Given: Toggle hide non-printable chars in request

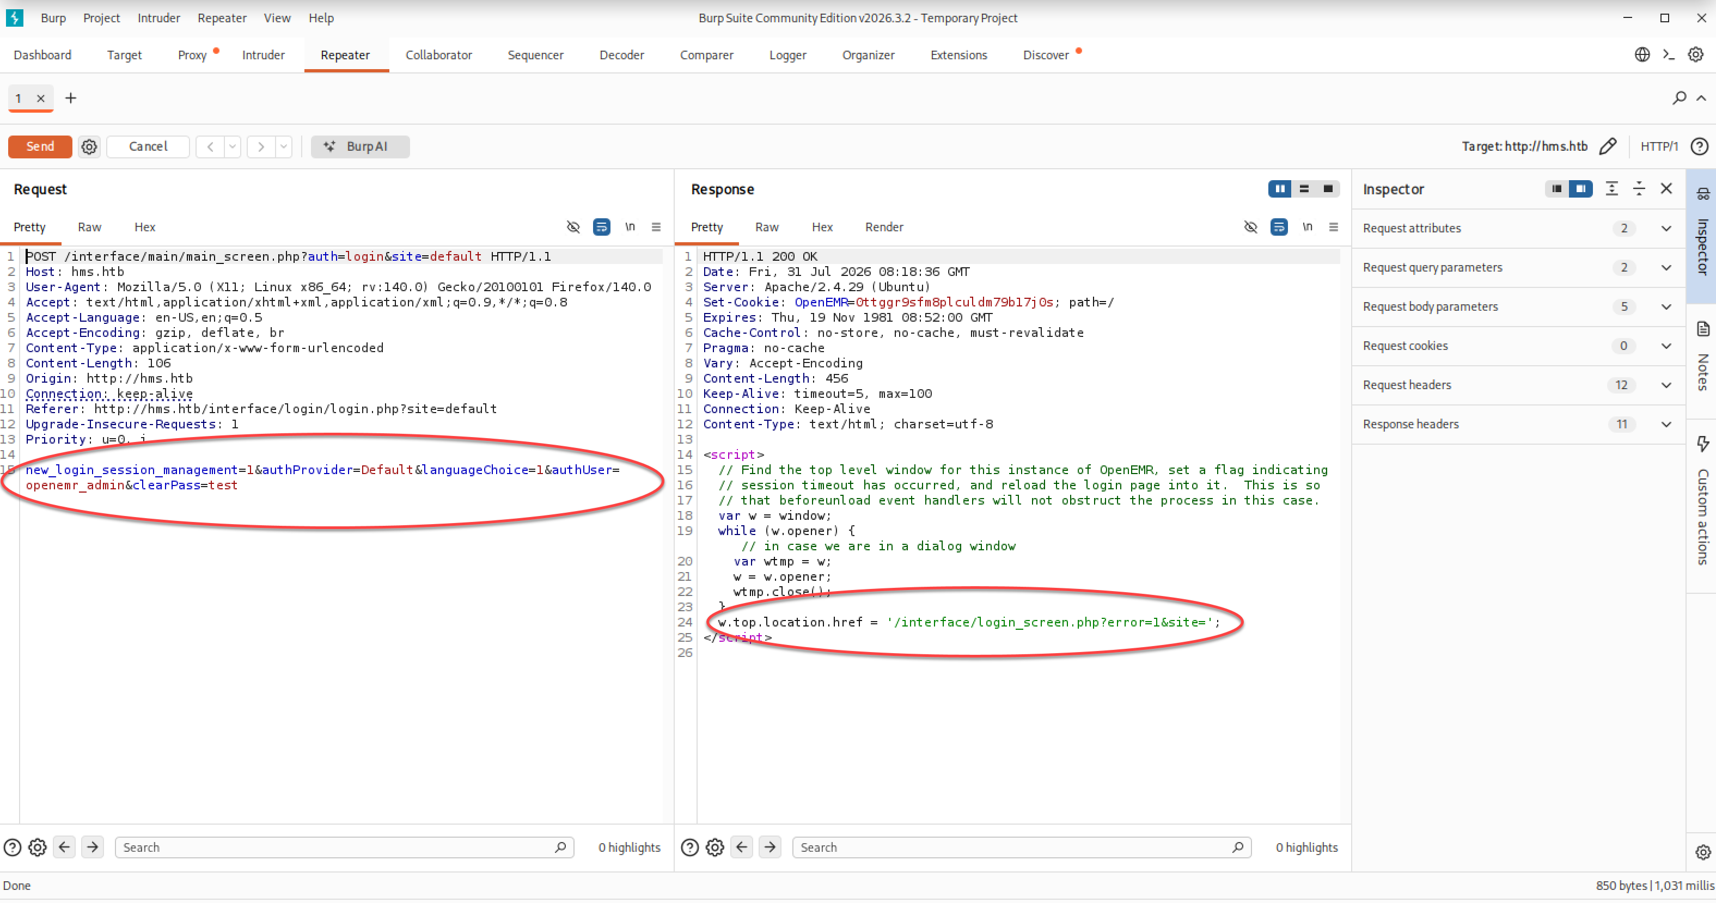Looking at the screenshot, I should tap(573, 227).
